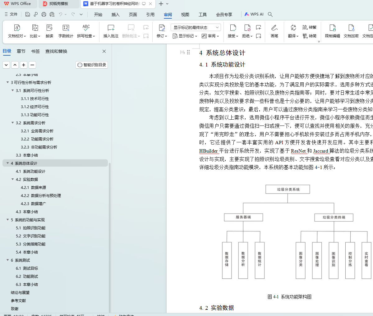This screenshot has height=316, width=373.
Task: Click collapse up-arrow button in outline
Action: click(x=15, y=65)
